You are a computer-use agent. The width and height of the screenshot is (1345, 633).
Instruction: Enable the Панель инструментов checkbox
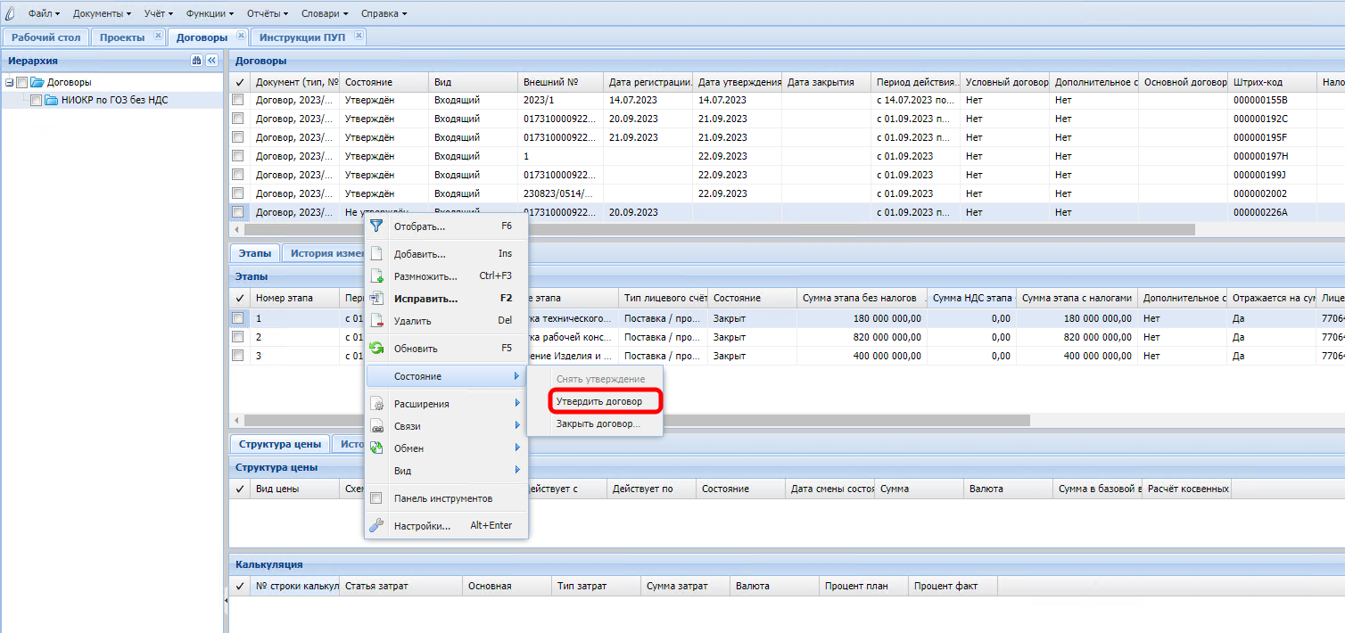click(x=376, y=498)
